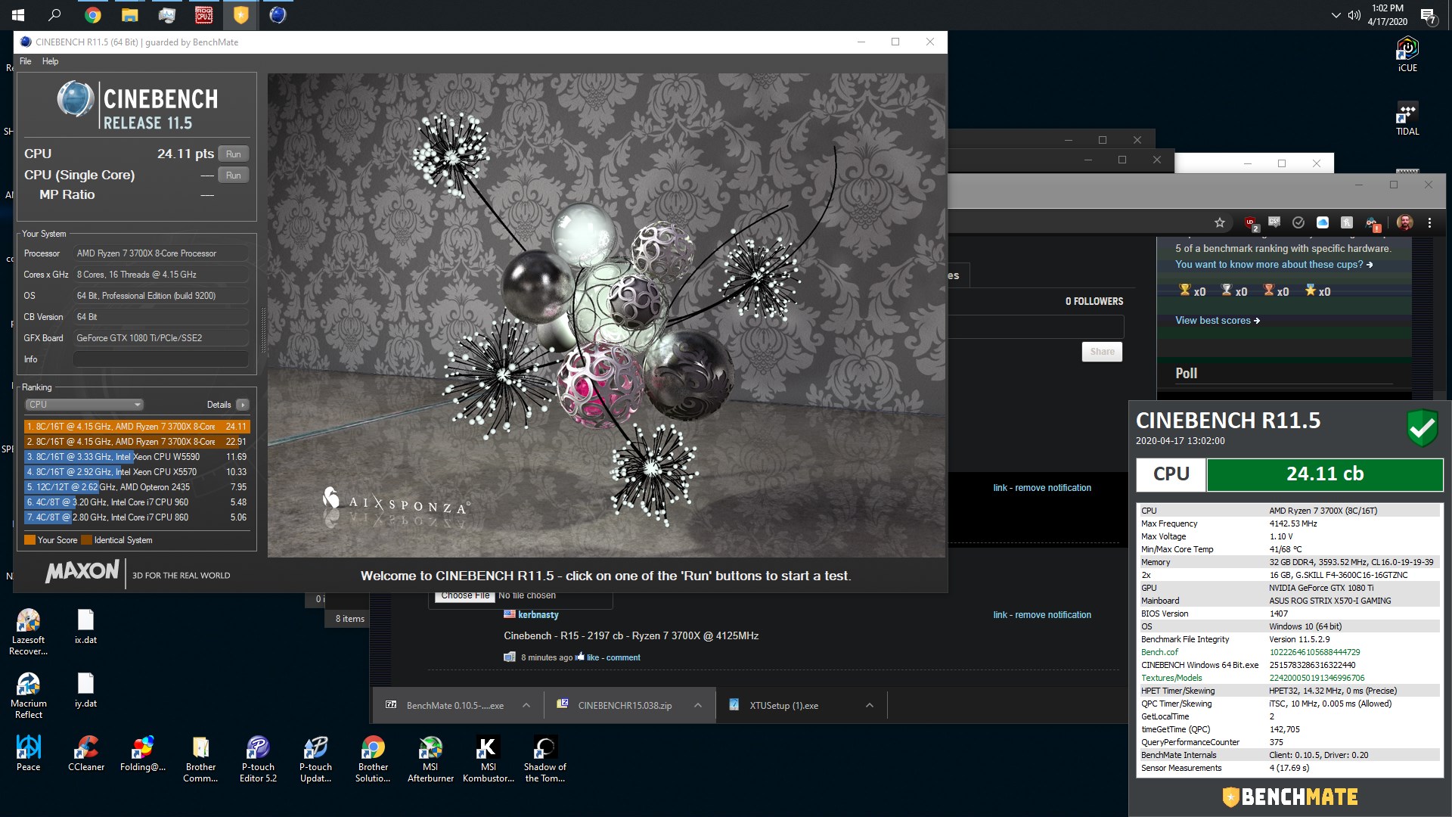The height and width of the screenshot is (817, 1452).
Task: Click upper 'link - remove notification' link
Action: click(1042, 488)
